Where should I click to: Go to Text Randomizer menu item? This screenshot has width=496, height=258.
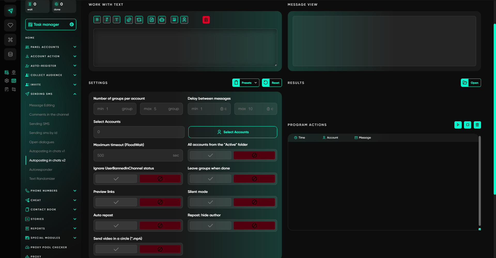42,179
